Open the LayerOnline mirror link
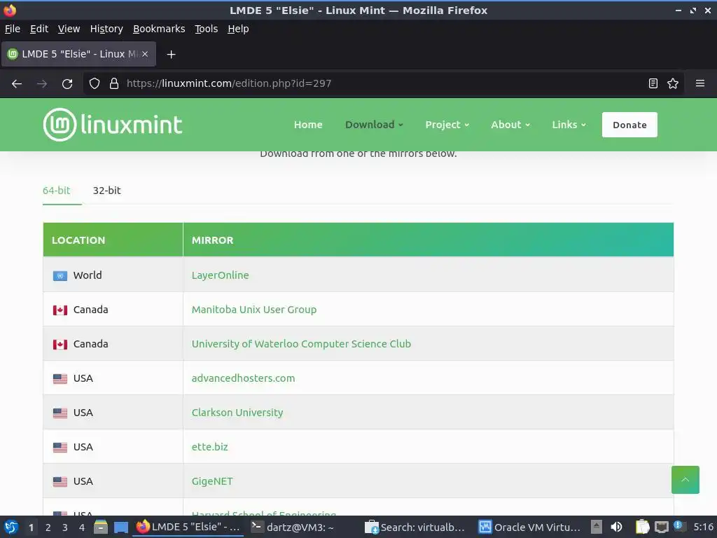The height and width of the screenshot is (538, 717). 220,275
